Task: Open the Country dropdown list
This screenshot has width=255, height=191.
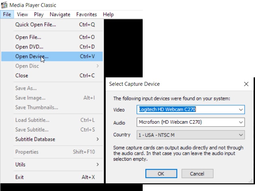Action: [x=241, y=135]
